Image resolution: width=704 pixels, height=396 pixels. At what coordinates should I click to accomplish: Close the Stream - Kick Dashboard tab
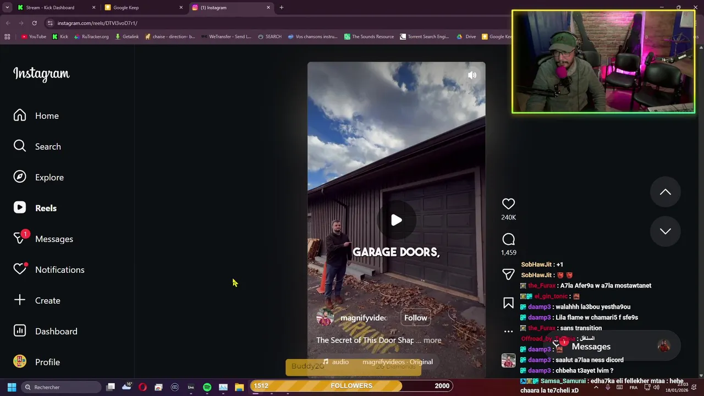pos(94,8)
